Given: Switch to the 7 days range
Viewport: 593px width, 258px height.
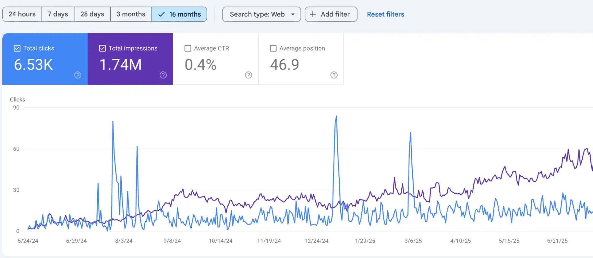Looking at the screenshot, I should pos(58,14).
